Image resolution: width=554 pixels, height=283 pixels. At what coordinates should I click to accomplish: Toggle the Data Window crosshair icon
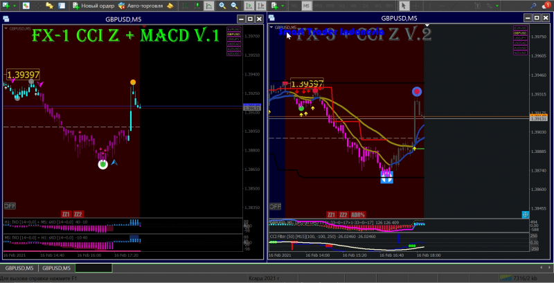38,6
